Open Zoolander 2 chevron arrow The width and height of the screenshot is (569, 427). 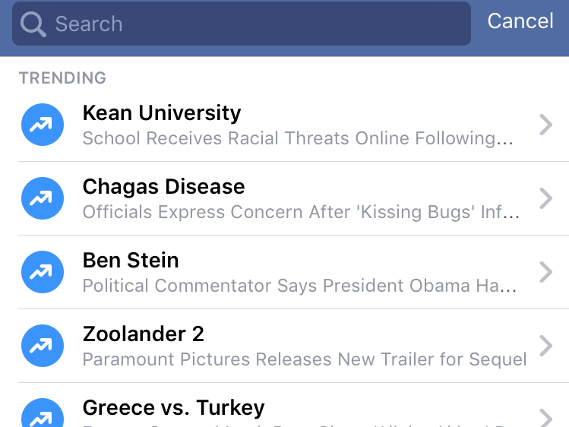[x=545, y=346]
